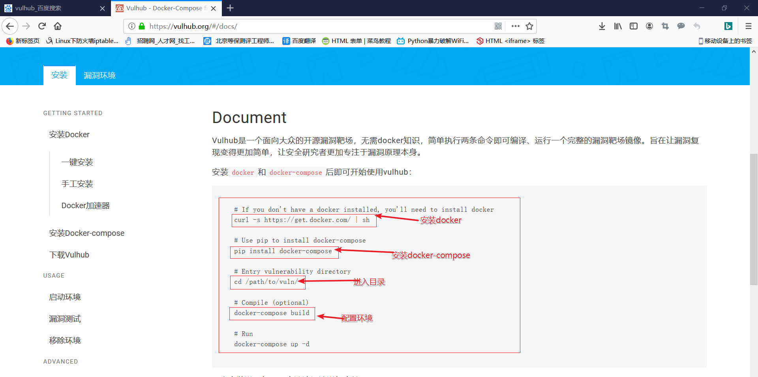Open 移动设备上的书签 folder
This screenshot has width=758, height=377.
pos(725,41)
